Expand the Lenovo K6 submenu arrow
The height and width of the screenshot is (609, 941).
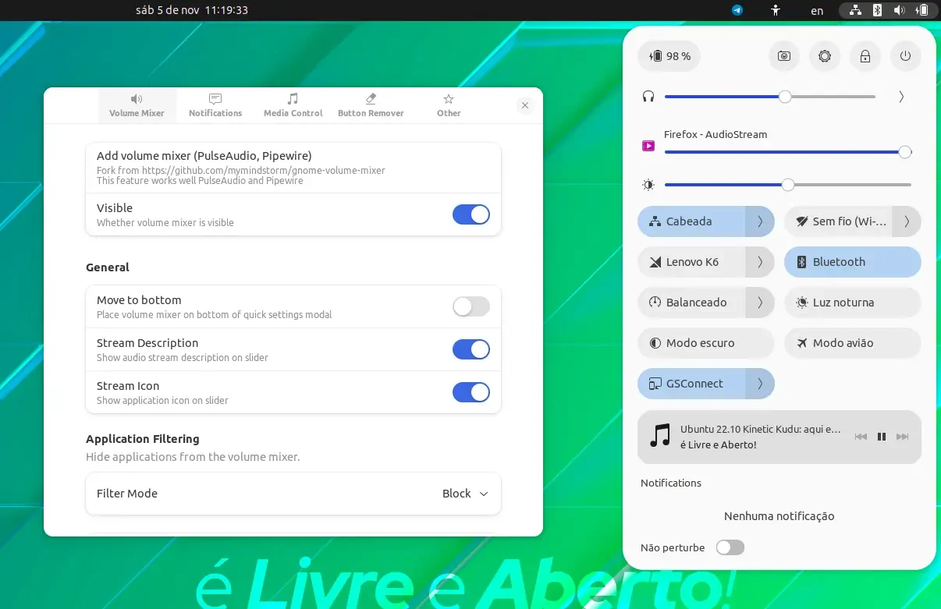(x=760, y=262)
